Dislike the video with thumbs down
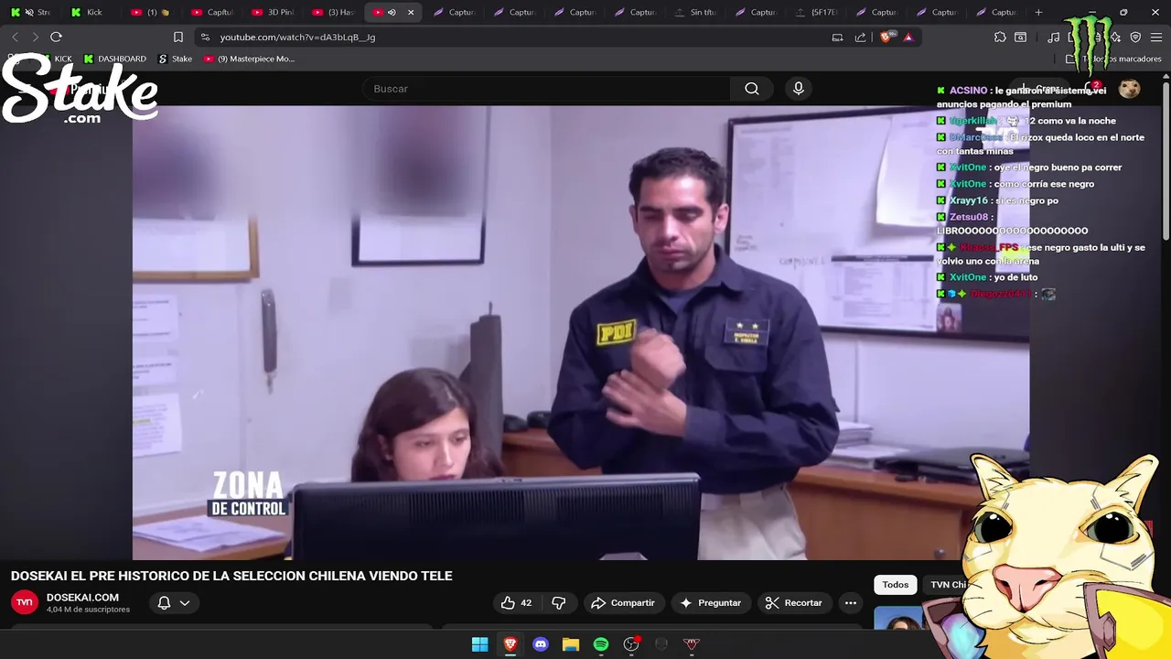Viewport: 1171px width, 659px height. [x=559, y=603]
